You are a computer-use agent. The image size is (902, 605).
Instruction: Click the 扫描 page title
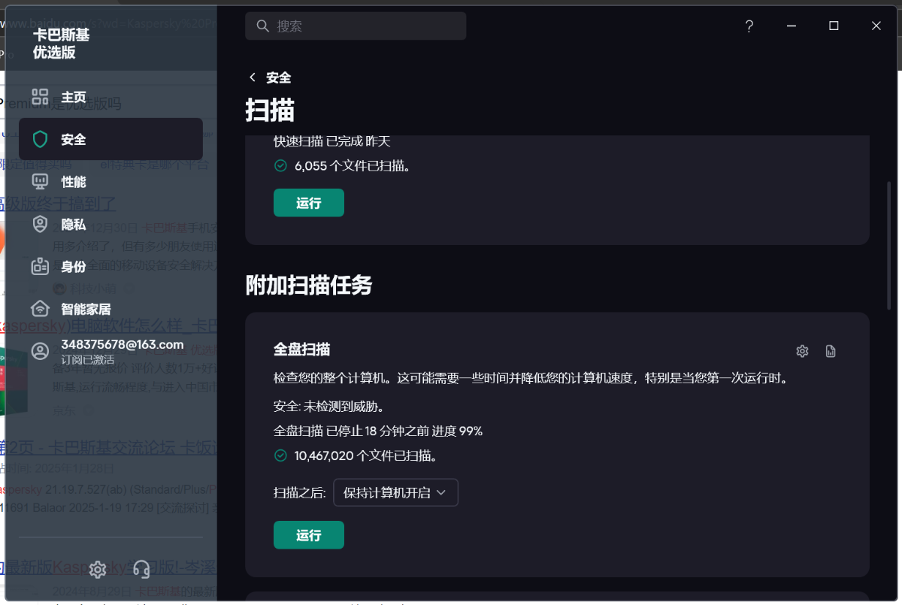270,110
